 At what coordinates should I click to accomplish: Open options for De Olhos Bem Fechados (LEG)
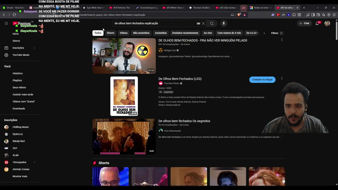point(282,78)
